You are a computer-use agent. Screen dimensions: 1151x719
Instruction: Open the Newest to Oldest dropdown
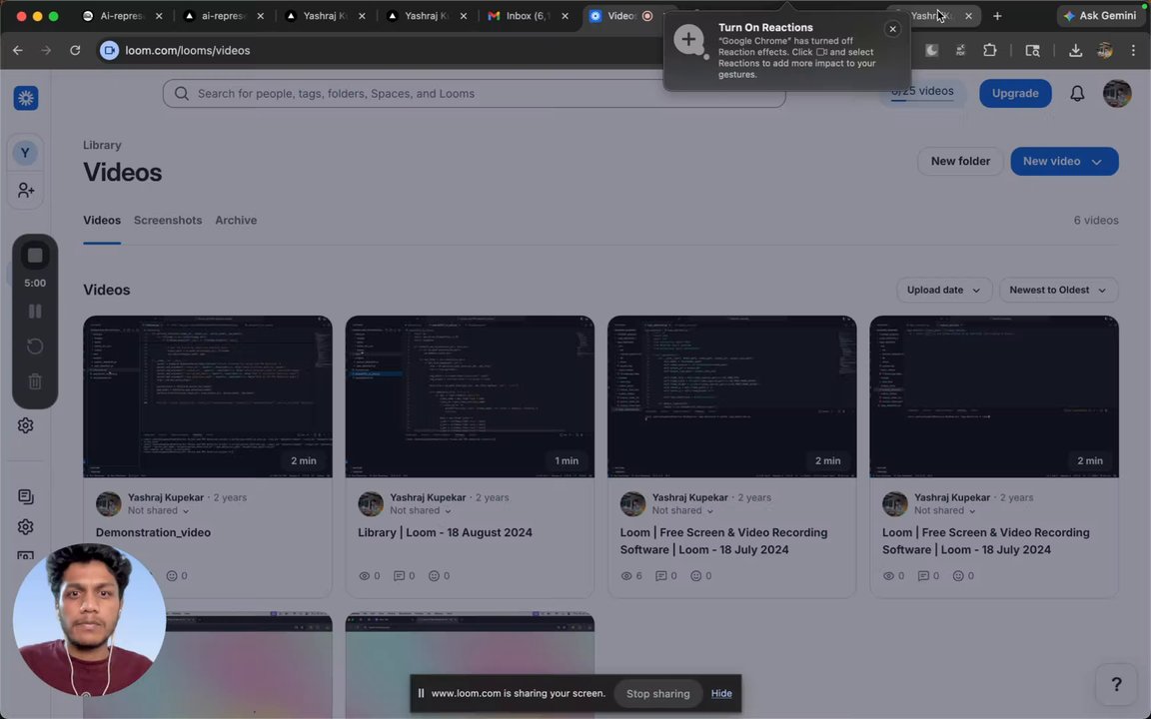tap(1058, 290)
